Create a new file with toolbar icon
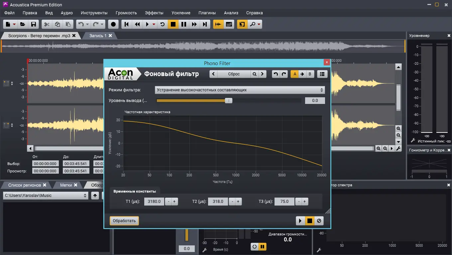Screen dimensions: 452x255 pyautogui.click(x=8, y=24)
